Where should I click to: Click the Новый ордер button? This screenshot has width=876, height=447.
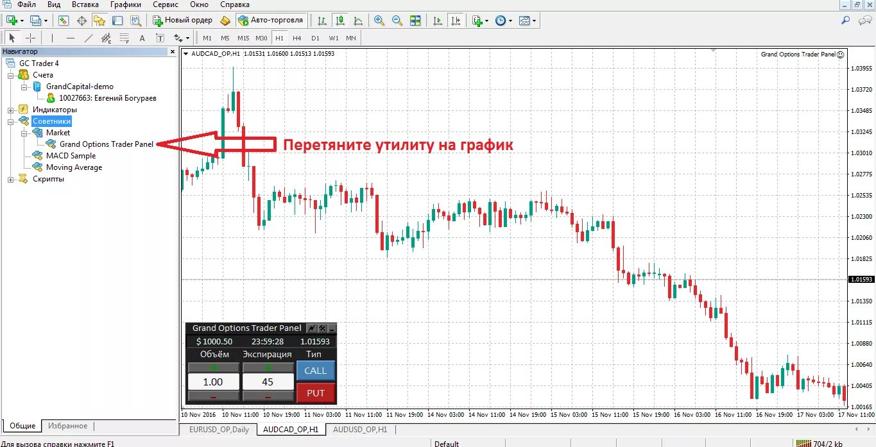click(x=183, y=21)
